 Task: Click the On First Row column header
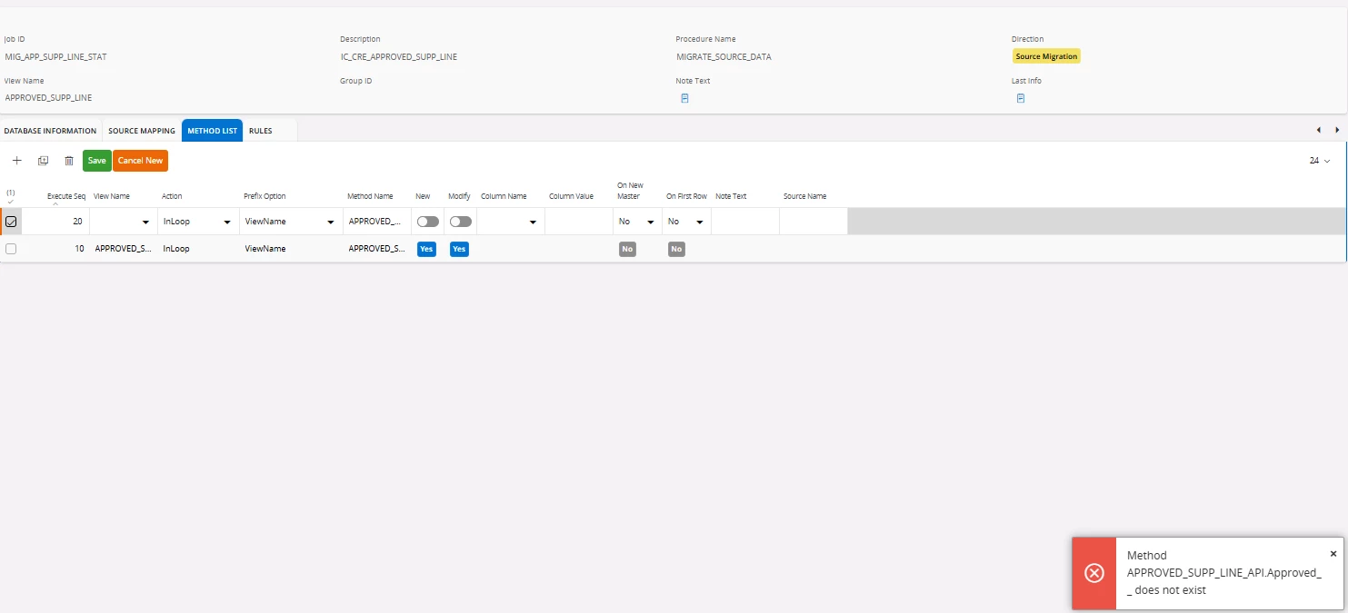[686, 196]
